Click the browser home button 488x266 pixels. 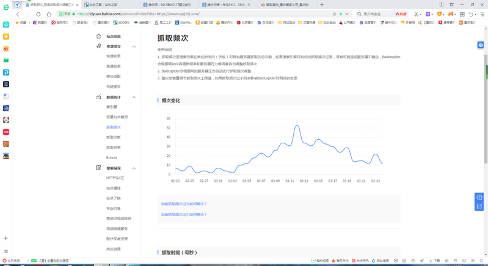point(49,14)
